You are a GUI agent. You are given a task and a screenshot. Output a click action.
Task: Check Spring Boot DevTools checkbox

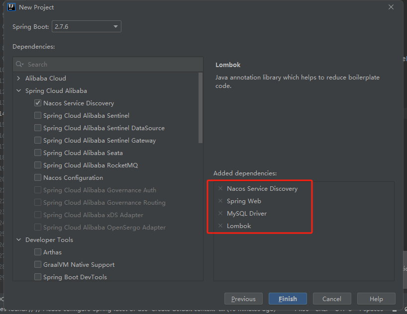pos(38,277)
